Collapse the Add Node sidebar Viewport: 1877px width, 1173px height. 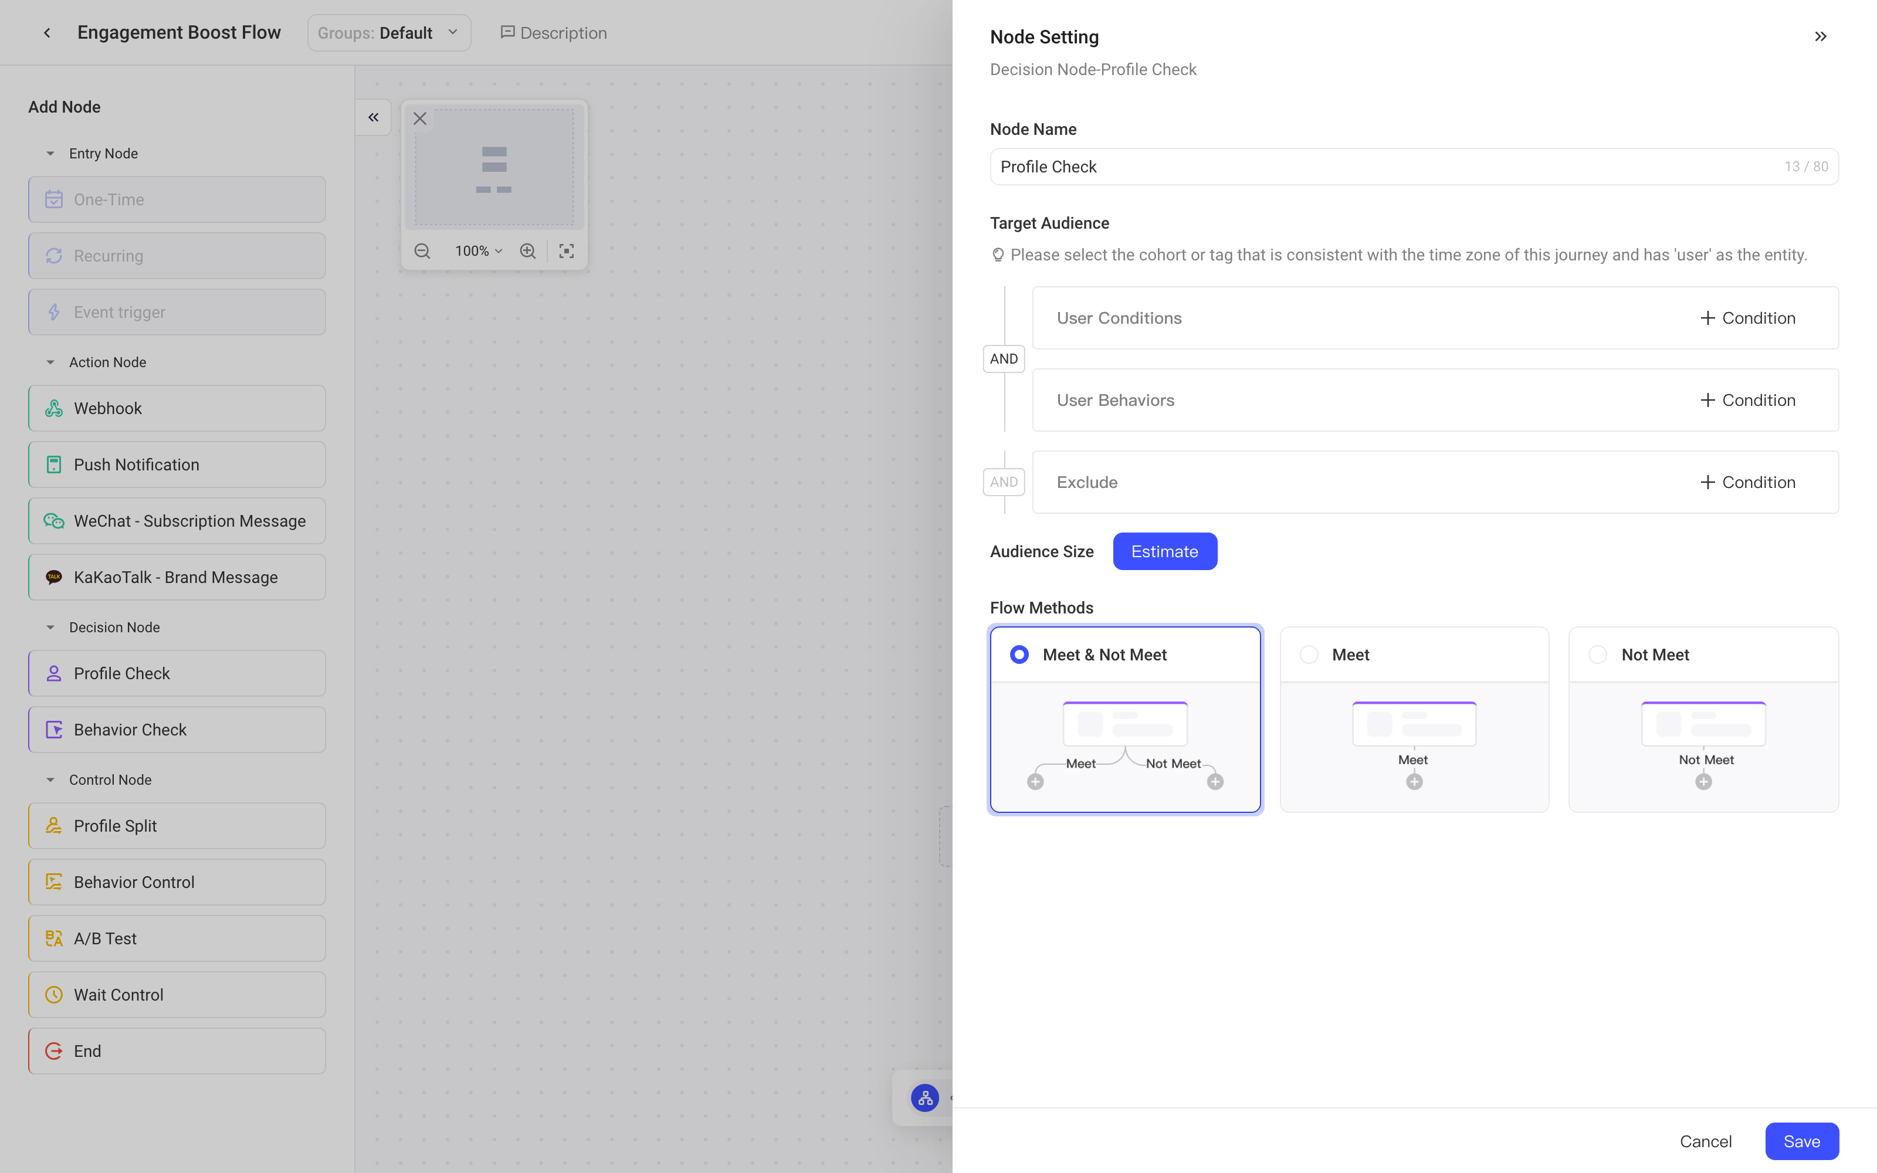pyautogui.click(x=373, y=117)
